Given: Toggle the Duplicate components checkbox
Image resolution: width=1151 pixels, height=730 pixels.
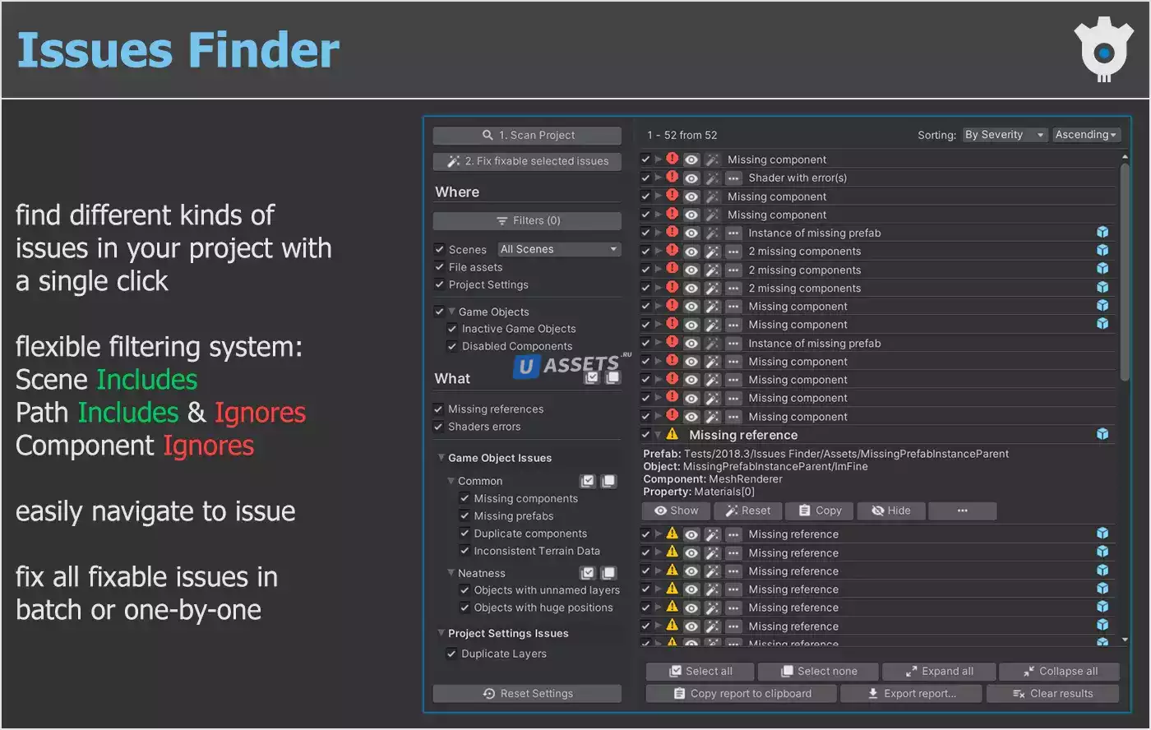Looking at the screenshot, I should coord(465,534).
